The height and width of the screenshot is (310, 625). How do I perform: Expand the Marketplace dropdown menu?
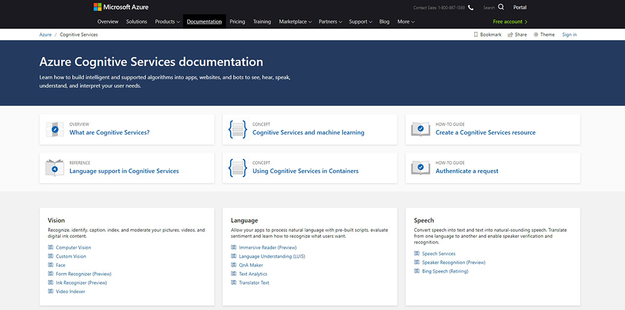[295, 22]
